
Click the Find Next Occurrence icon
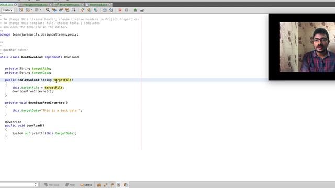[x=61, y=10]
